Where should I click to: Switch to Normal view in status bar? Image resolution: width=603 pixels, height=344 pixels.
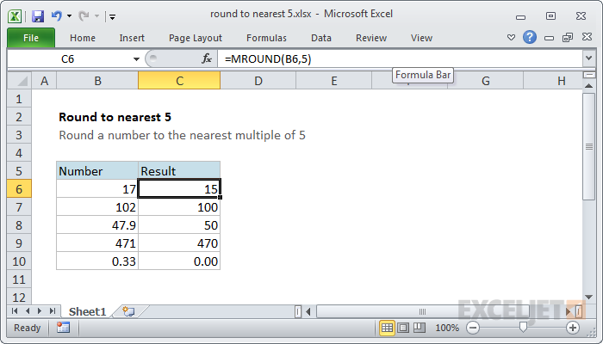pos(387,328)
